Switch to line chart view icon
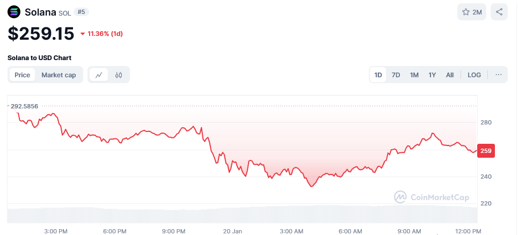 coord(99,75)
